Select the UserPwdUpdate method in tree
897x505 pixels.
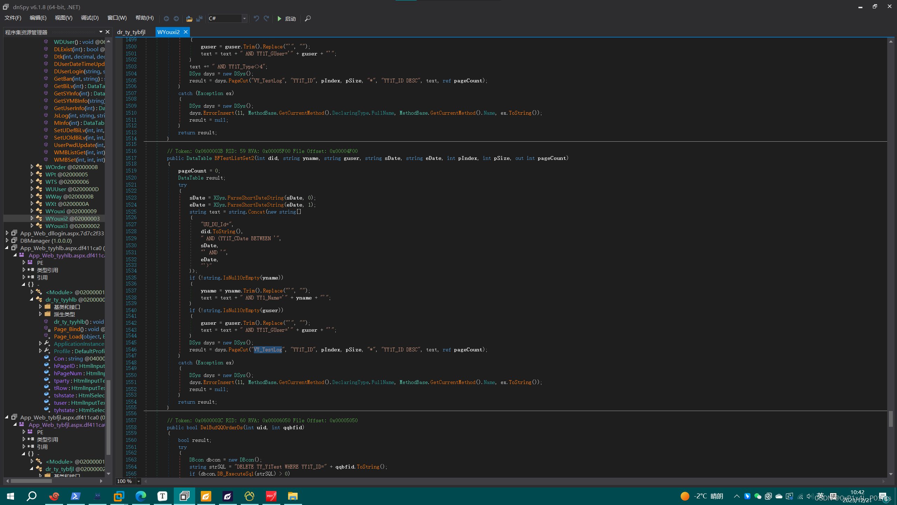pos(79,145)
